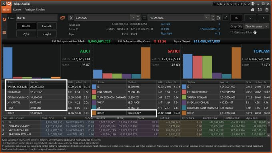Decrease the 10.09.2026 date with down stepper

213,19
